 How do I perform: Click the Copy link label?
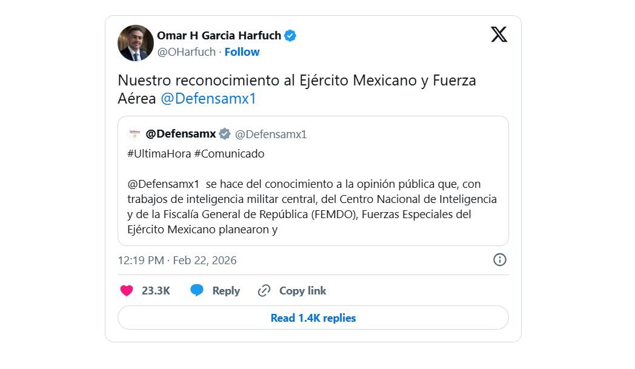302,291
